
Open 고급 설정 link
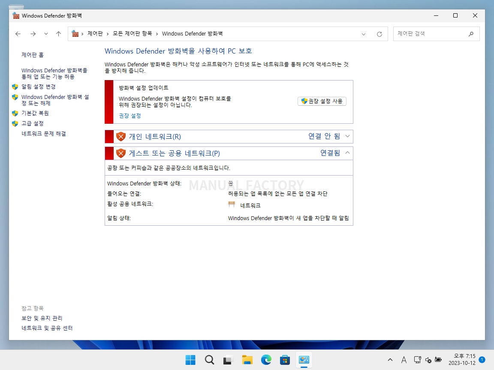click(33, 123)
